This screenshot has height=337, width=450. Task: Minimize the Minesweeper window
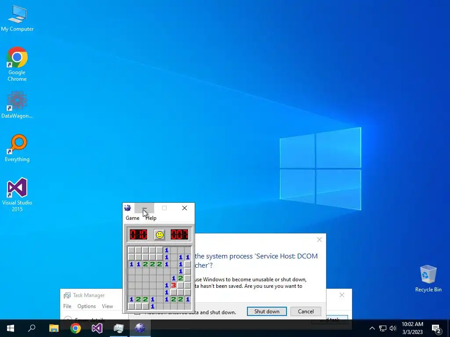(144, 208)
